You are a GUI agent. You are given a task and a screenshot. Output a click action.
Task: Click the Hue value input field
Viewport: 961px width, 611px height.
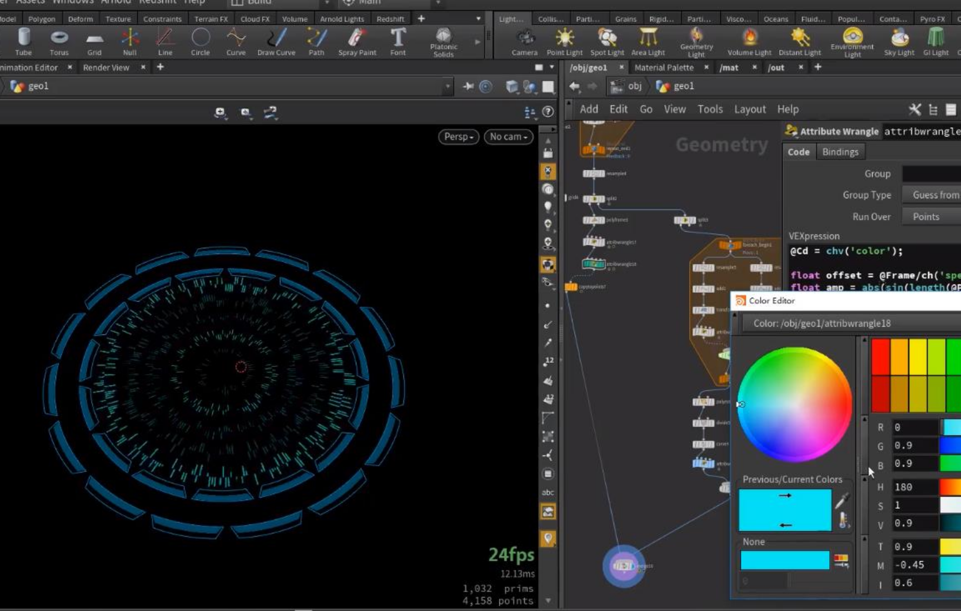point(914,487)
